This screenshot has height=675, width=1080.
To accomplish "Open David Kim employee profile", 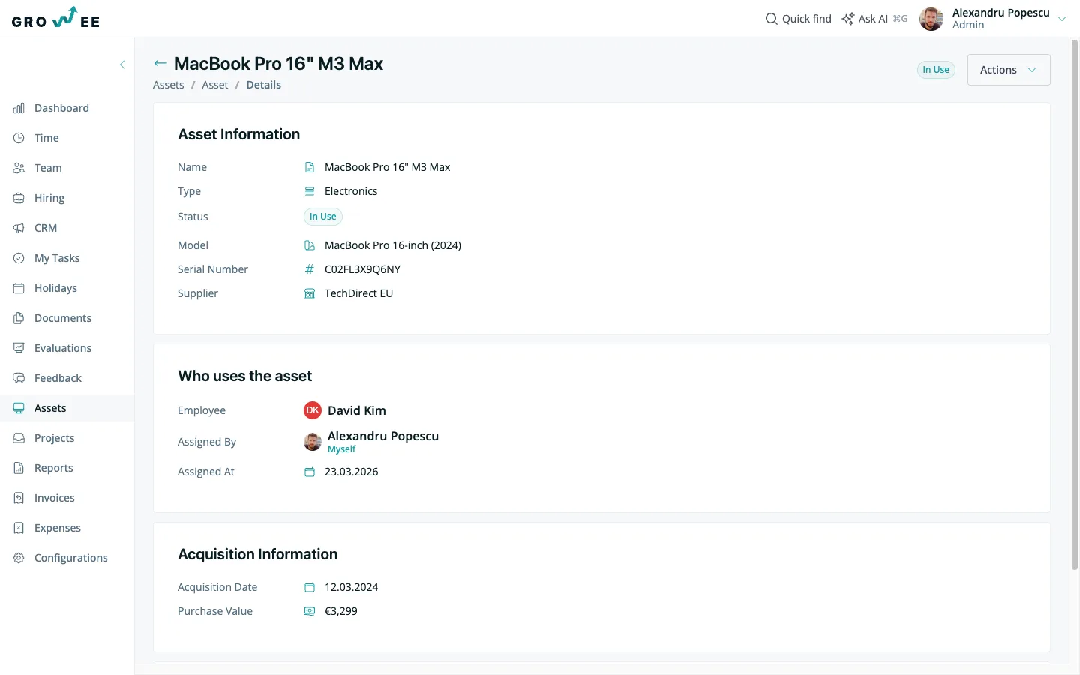I will pyautogui.click(x=357, y=410).
